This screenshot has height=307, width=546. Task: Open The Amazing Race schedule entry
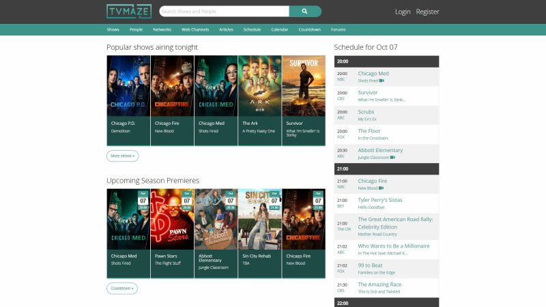379,284
